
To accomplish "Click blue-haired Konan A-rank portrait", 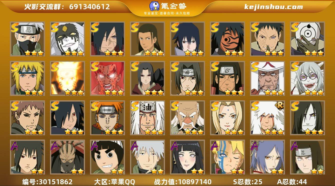I will pos(267,157).
